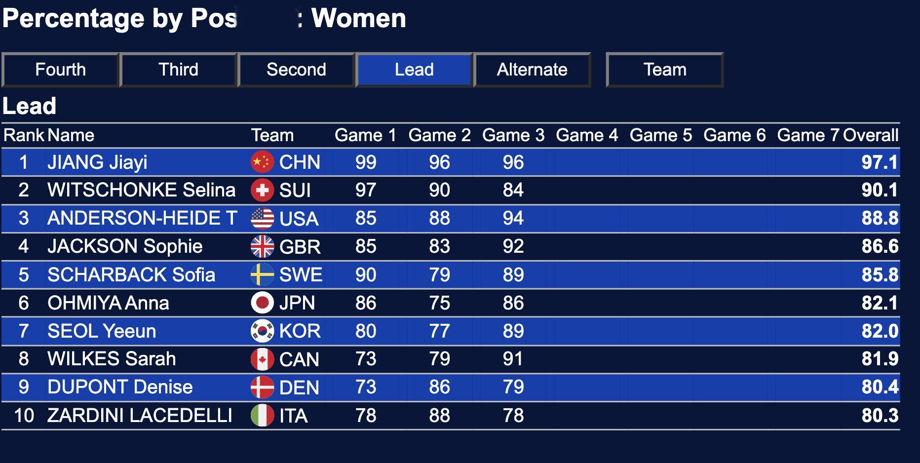The image size is (920, 463).
Task: Click the Sweden flag icon
Action: [262, 274]
